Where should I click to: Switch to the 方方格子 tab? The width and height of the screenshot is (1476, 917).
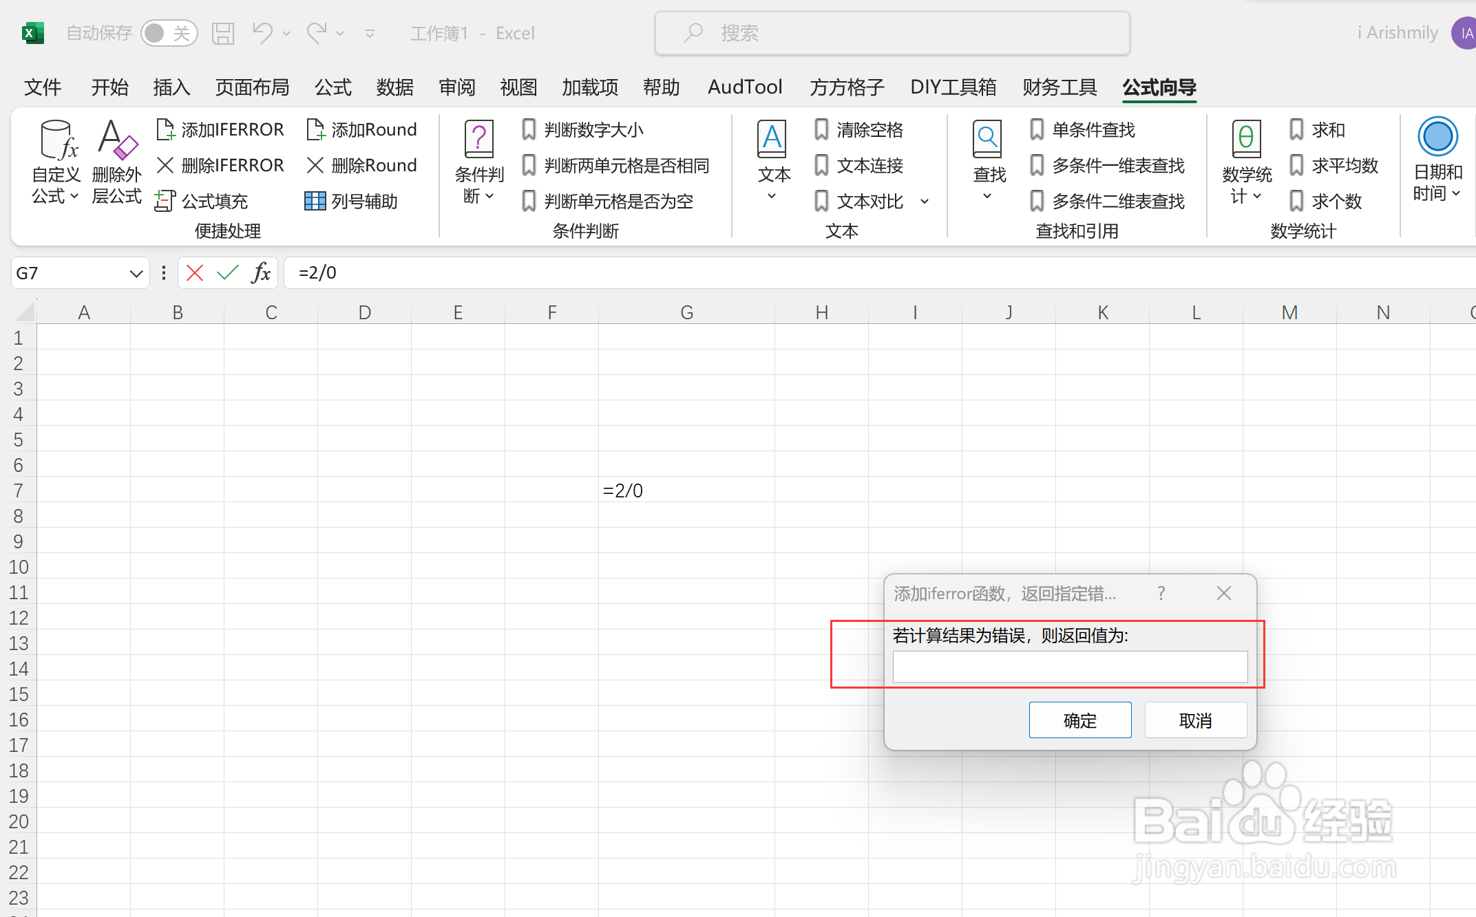click(x=847, y=87)
